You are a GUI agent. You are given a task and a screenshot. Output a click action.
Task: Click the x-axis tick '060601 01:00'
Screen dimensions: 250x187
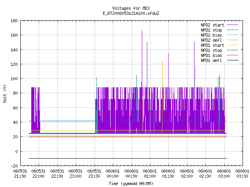150,174
